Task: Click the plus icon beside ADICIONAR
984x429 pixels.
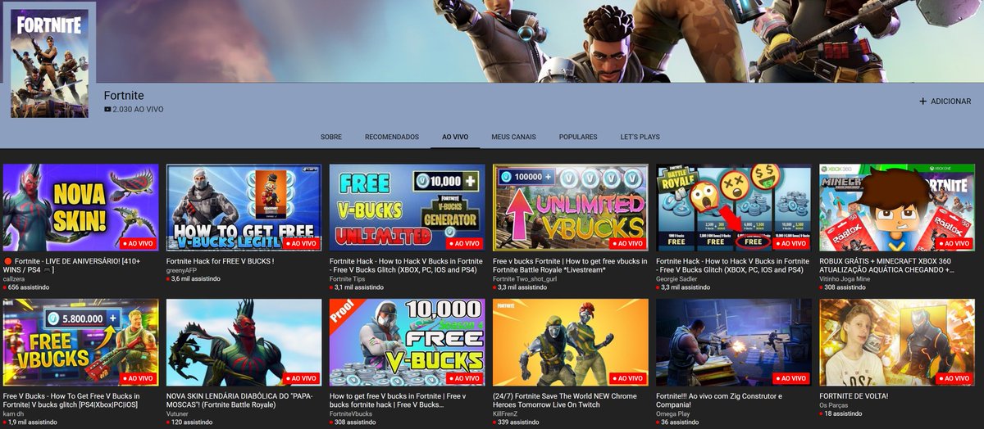Action: tap(922, 102)
